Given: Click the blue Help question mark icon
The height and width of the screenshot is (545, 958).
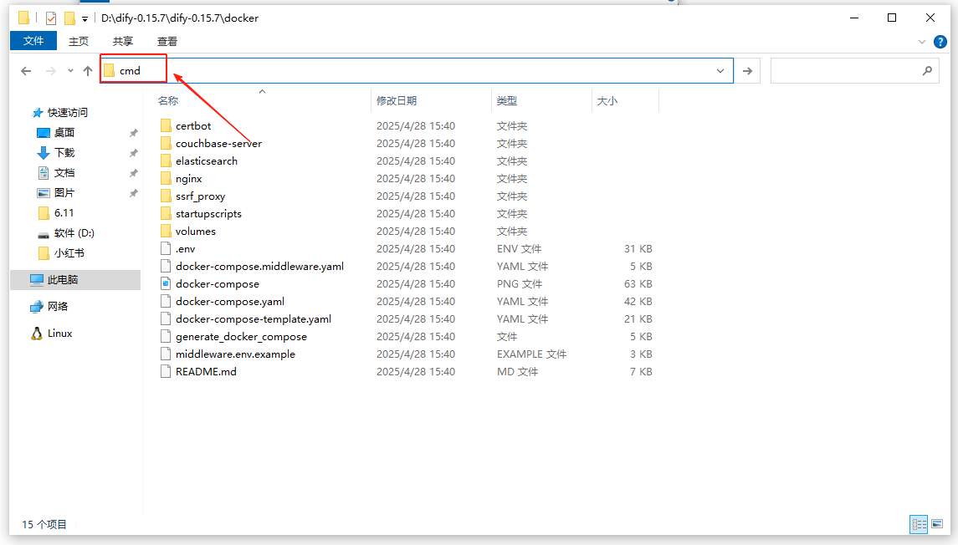Looking at the screenshot, I should [940, 41].
